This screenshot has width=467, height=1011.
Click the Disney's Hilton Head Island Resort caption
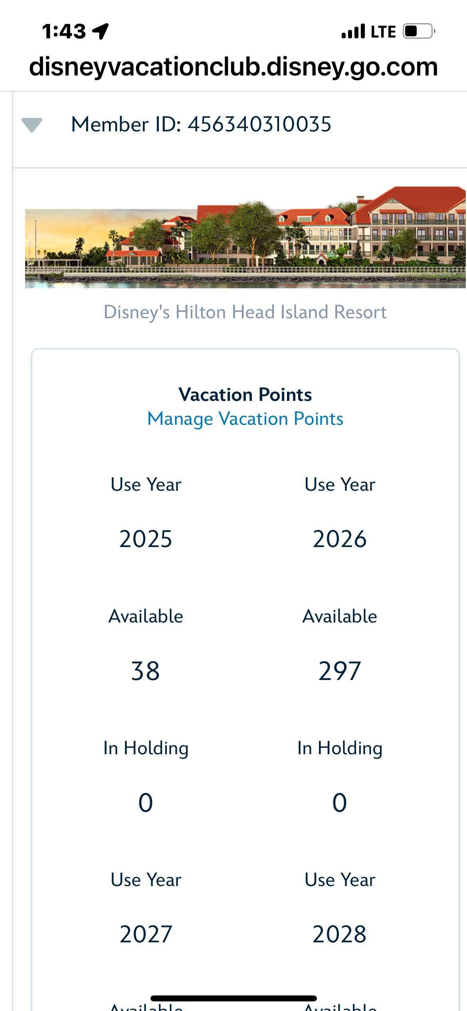[245, 312]
